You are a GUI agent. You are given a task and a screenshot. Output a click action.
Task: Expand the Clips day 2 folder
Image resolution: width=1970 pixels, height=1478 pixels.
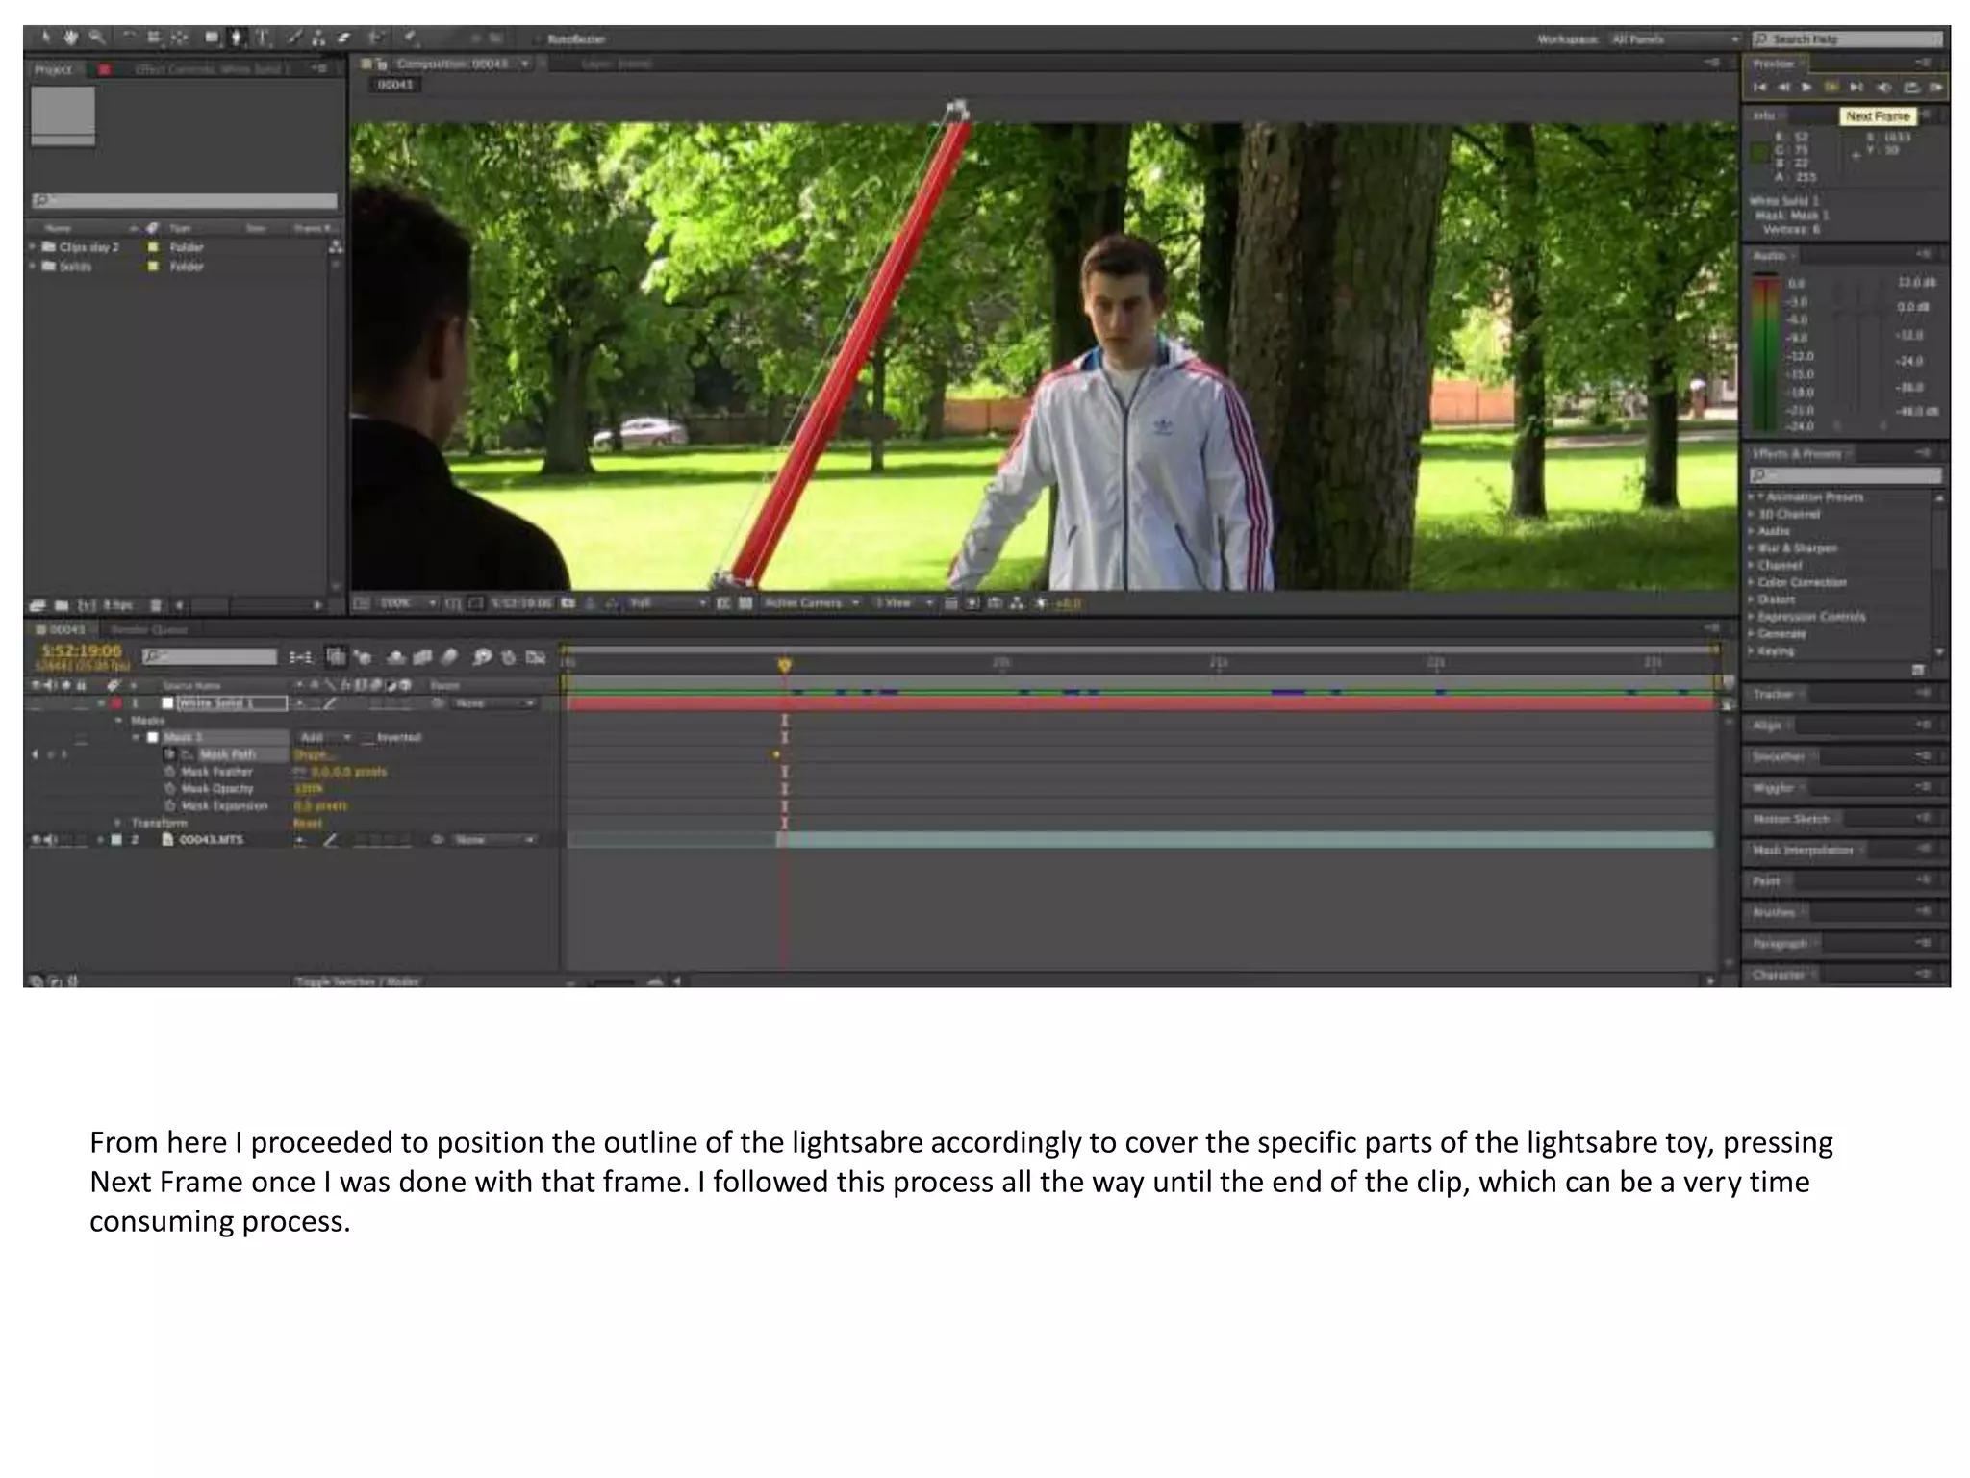(33, 247)
